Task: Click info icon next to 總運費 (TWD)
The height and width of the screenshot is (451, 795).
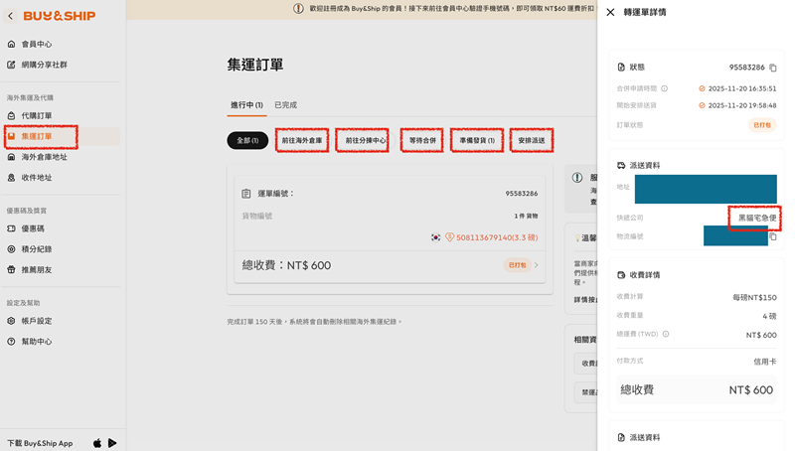Action: pos(666,335)
